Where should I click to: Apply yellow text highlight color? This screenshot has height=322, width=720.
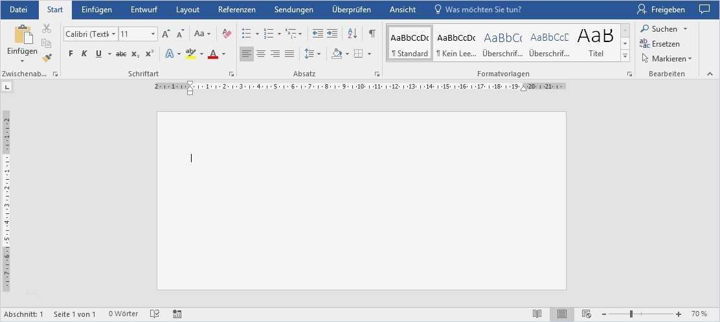click(190, 54)
